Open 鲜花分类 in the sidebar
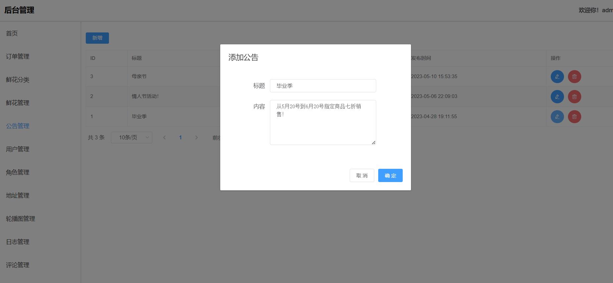 tap(18, 80)
